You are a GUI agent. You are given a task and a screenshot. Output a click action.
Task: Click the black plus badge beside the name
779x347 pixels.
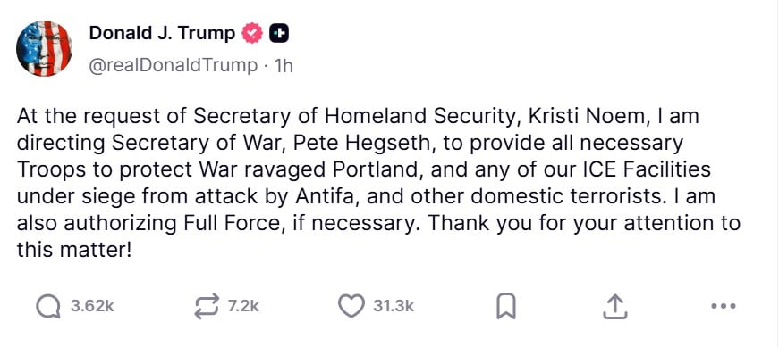(x=279, y=34)
